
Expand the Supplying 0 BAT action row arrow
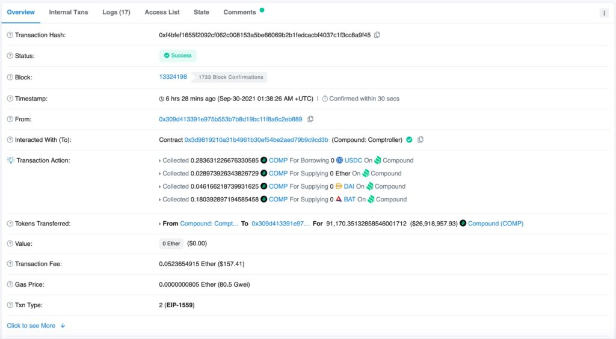(x=160, y=200)
